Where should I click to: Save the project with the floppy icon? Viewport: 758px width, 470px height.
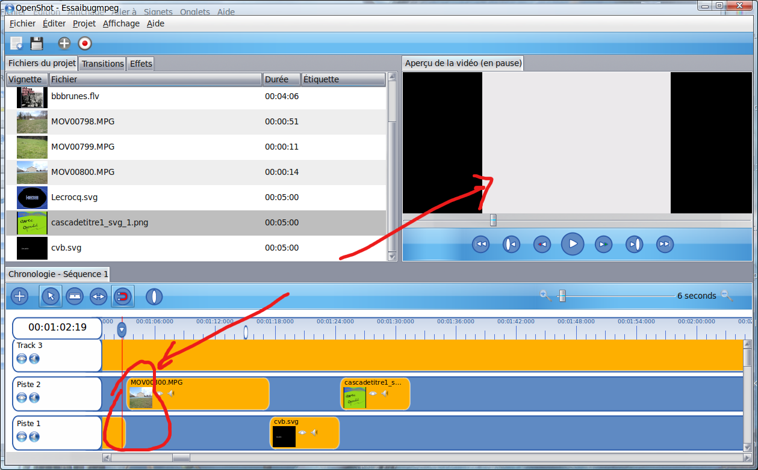[37, 43]
